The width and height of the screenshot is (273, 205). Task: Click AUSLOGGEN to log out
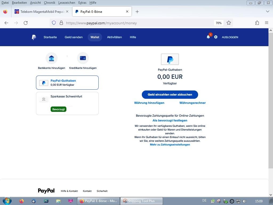tap(230, 37)
